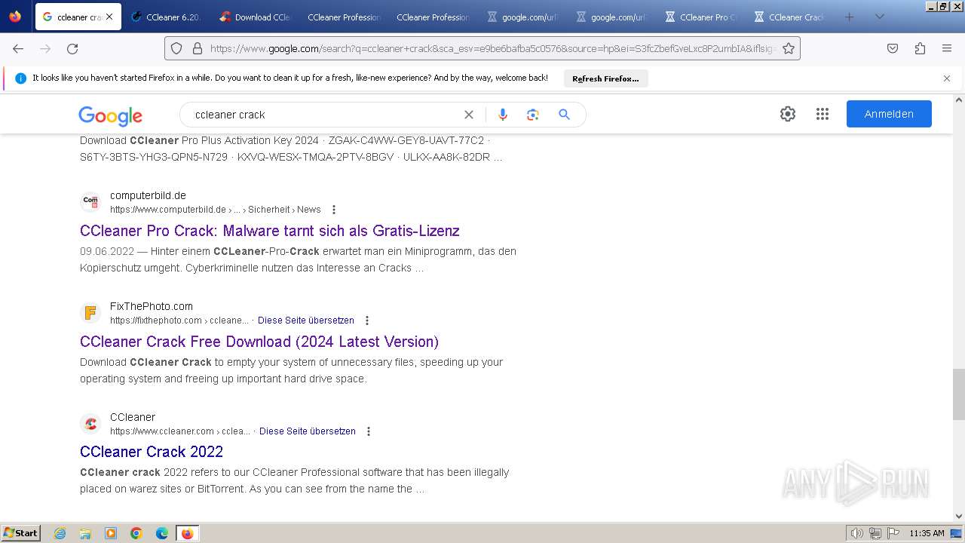Bookmark this page with star icon
The height and width of the screenshot is (543, 965).
(789, 48)
